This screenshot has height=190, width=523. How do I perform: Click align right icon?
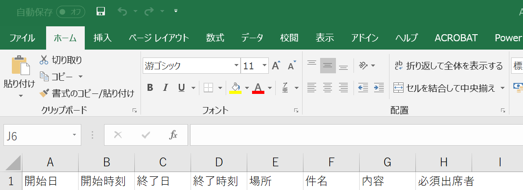343,88
